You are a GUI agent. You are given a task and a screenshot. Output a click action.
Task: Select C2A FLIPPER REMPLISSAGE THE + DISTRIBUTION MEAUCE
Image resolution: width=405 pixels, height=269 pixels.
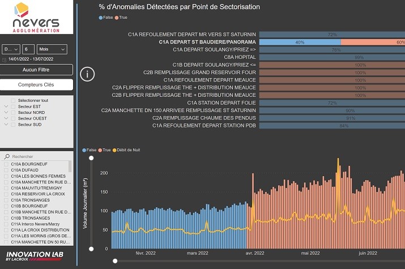coord(184,88)
